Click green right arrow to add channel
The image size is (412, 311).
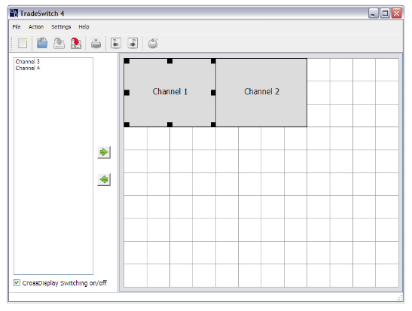click(x=104, y=152)
